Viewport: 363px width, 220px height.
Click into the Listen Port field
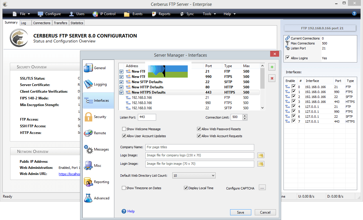[x=147, y=117]
